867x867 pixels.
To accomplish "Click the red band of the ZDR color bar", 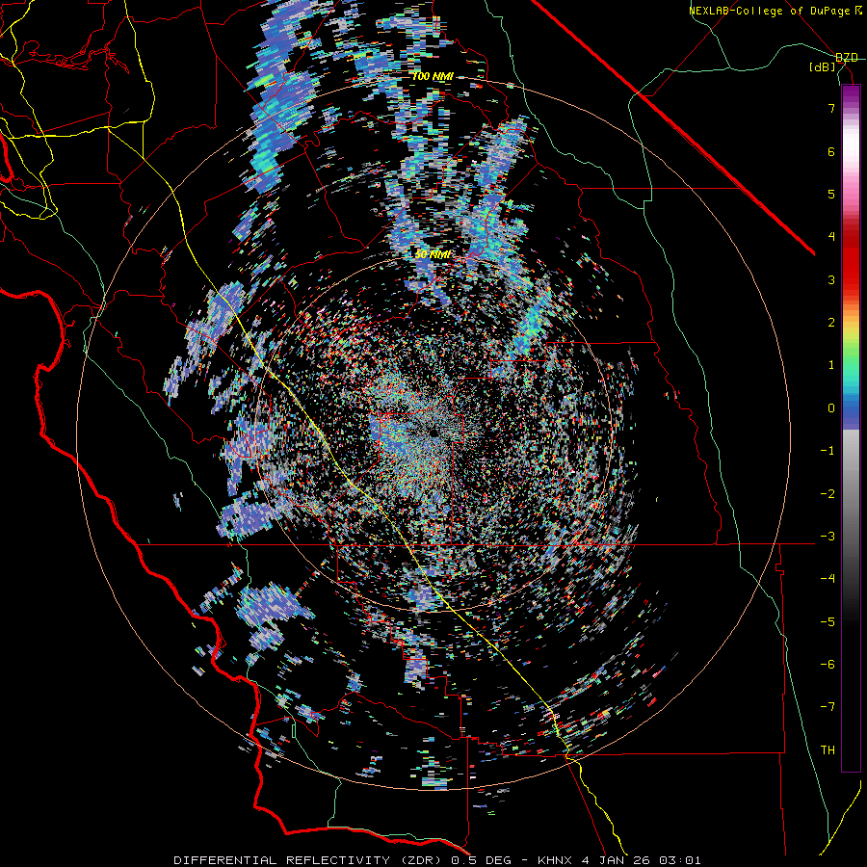I will tap(851, 260).
